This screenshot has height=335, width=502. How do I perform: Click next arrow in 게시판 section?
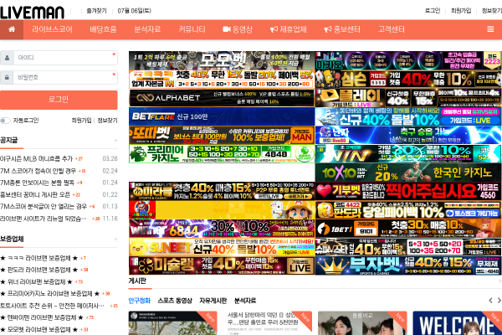pos(499,301)
